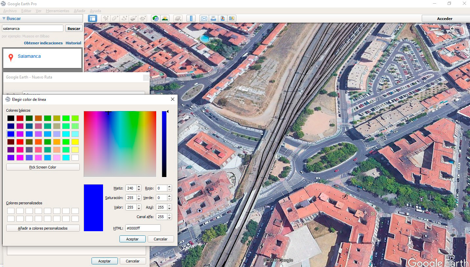The image size is (470, 267).
Task: Click Pick Screen Color button
Action: [x=43, y=167]
